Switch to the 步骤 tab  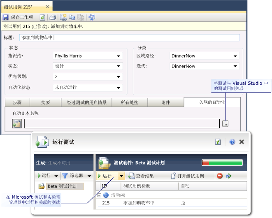(x=17, y=102)
